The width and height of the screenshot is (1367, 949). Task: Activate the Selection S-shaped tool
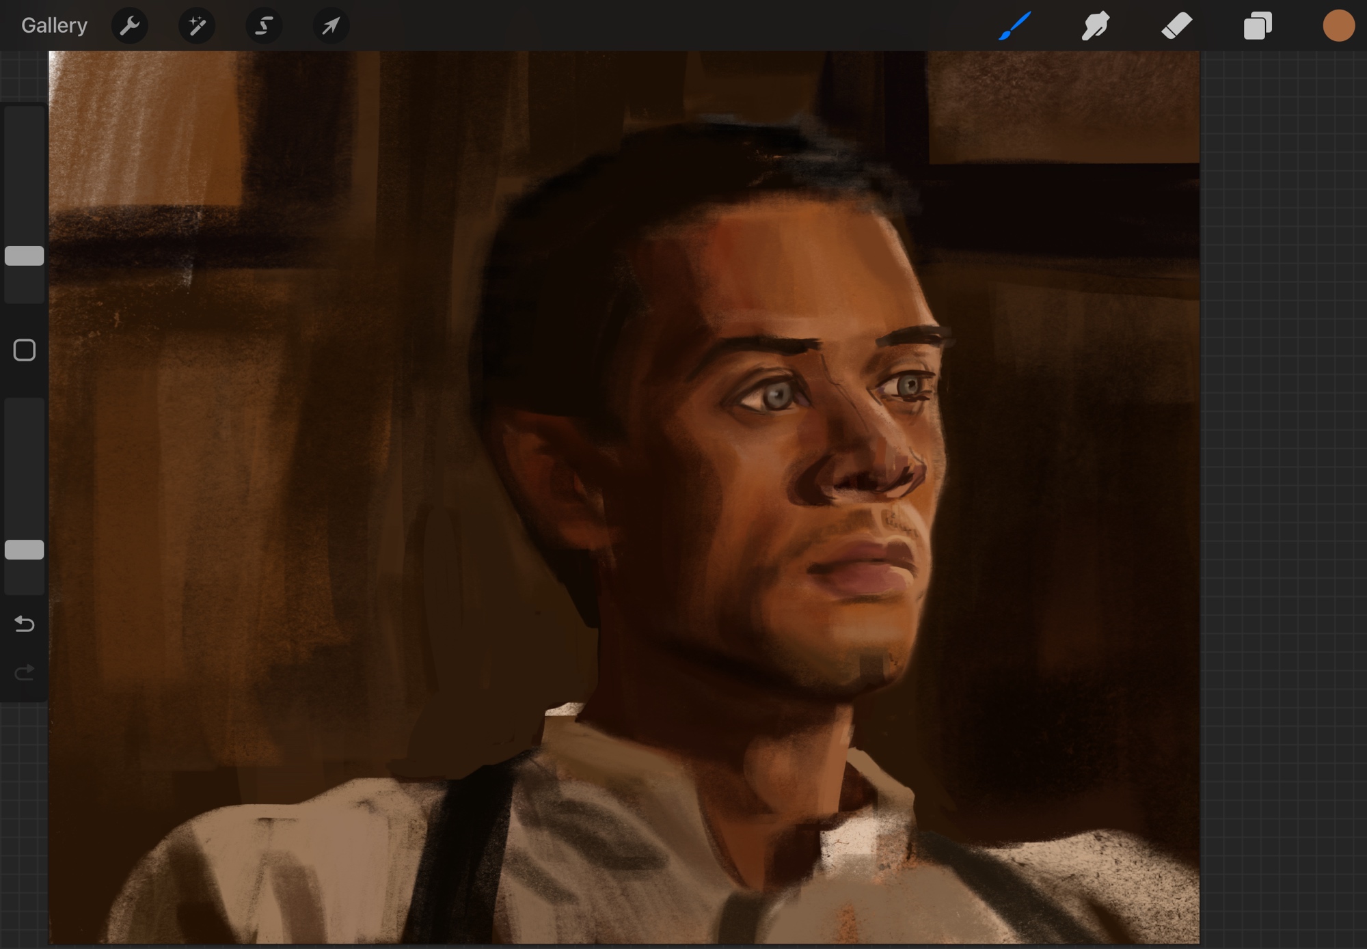[264, 26]
